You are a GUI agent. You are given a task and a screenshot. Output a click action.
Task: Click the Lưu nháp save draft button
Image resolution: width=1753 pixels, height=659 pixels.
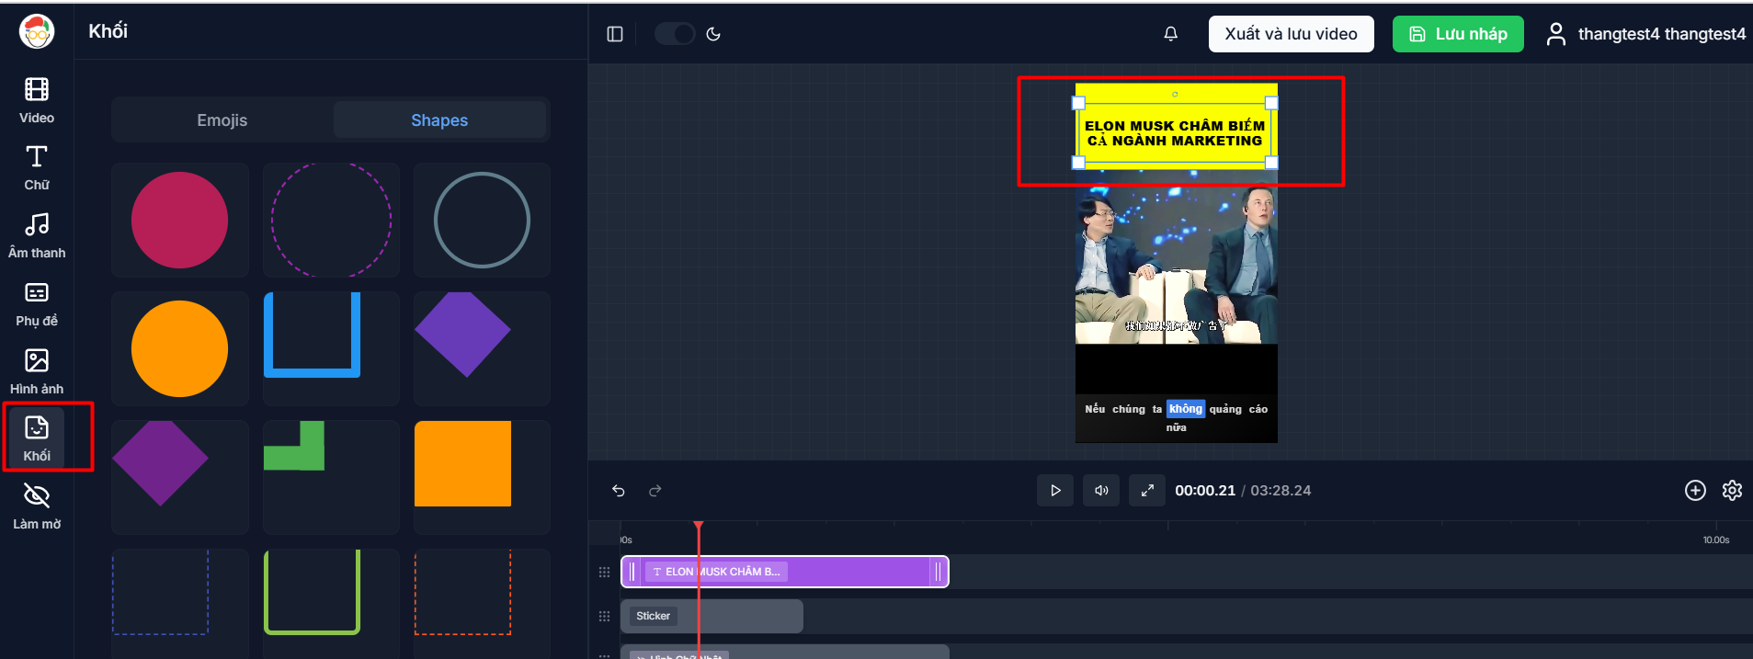(x=1458, y=34)
